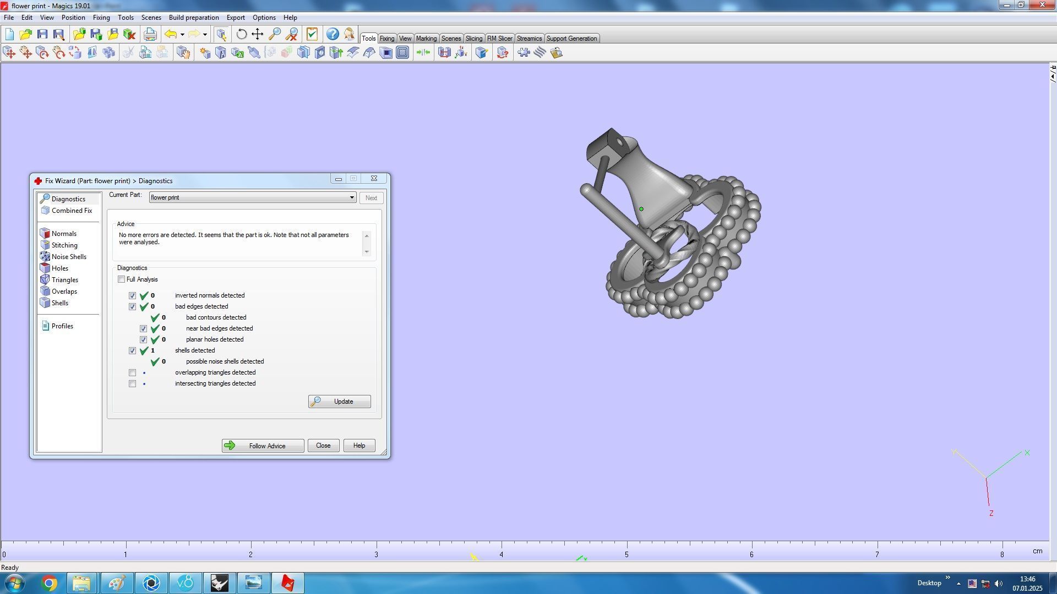Open the Undo history dropdown arrow
Image resolution: width=1057 pixels, height=594 pixels.
pyautogui.click(x=182, y=35)
